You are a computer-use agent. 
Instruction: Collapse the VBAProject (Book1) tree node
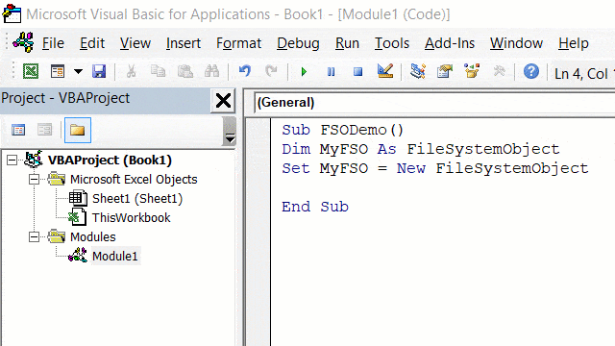(x=12, y=161)
